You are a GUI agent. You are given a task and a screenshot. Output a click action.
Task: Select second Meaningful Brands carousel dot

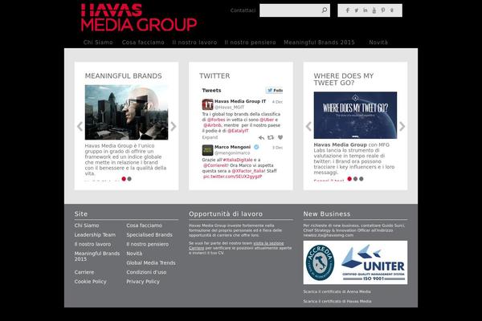point(129,179)
